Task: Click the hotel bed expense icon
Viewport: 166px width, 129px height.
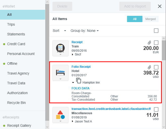Action: click(x=60, y=72)
